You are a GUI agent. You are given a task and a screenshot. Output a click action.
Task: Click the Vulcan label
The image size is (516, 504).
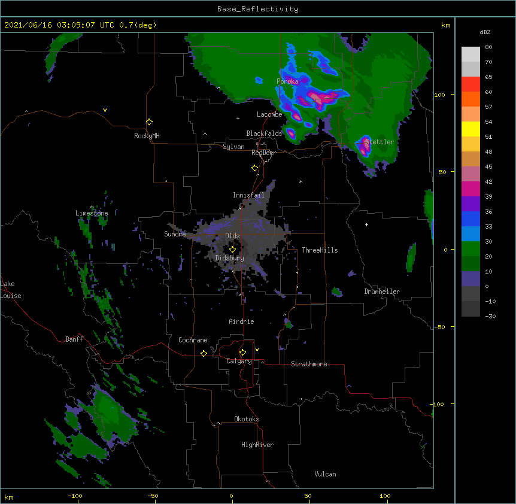tap(325, 474)
